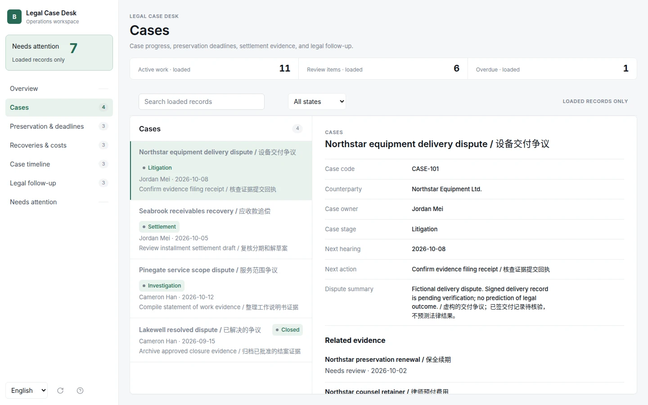Expand the All states filter dropdown
Viewport: 648px width, 405px height.
tap(317, 102)
